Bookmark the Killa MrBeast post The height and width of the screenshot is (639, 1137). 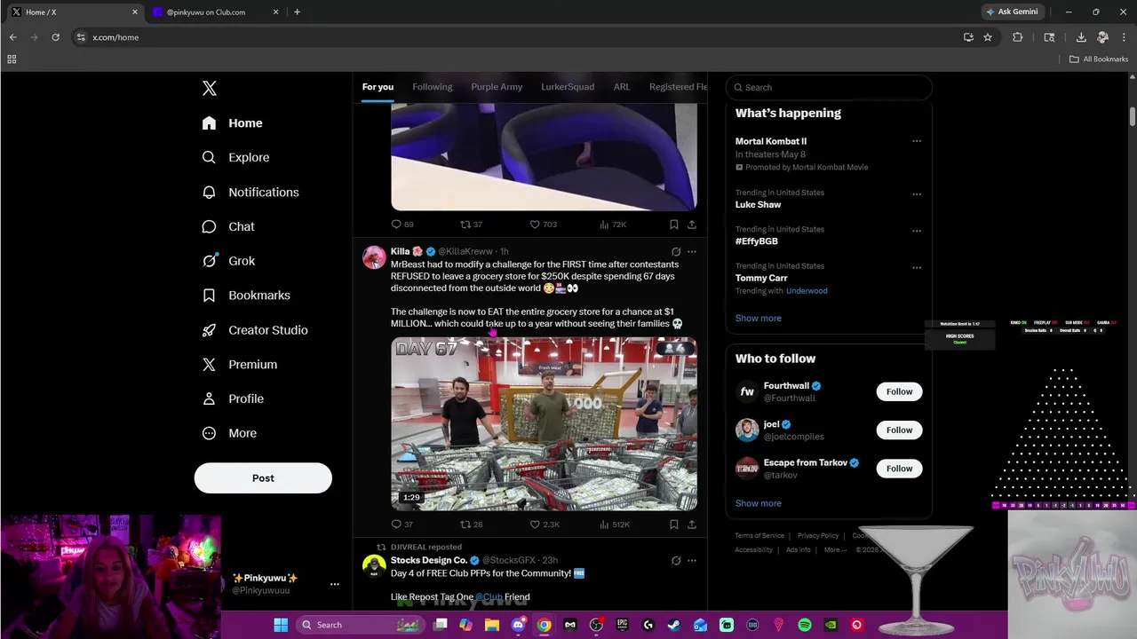pos(674,525)
